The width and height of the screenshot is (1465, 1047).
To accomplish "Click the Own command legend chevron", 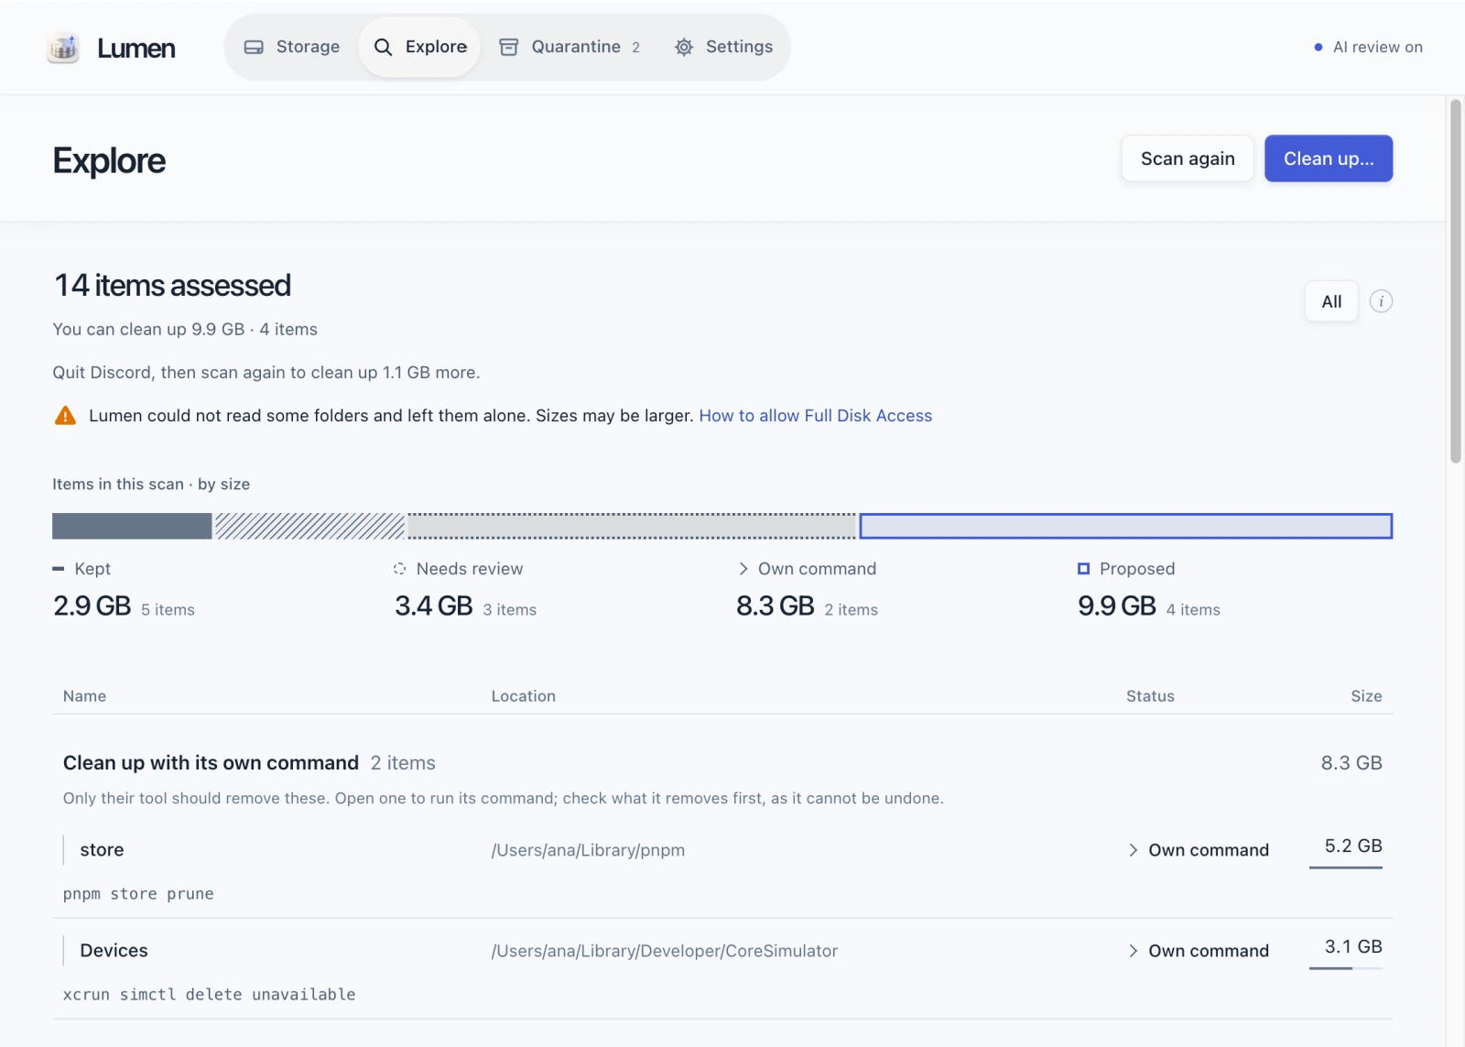I will click(743, 569).
